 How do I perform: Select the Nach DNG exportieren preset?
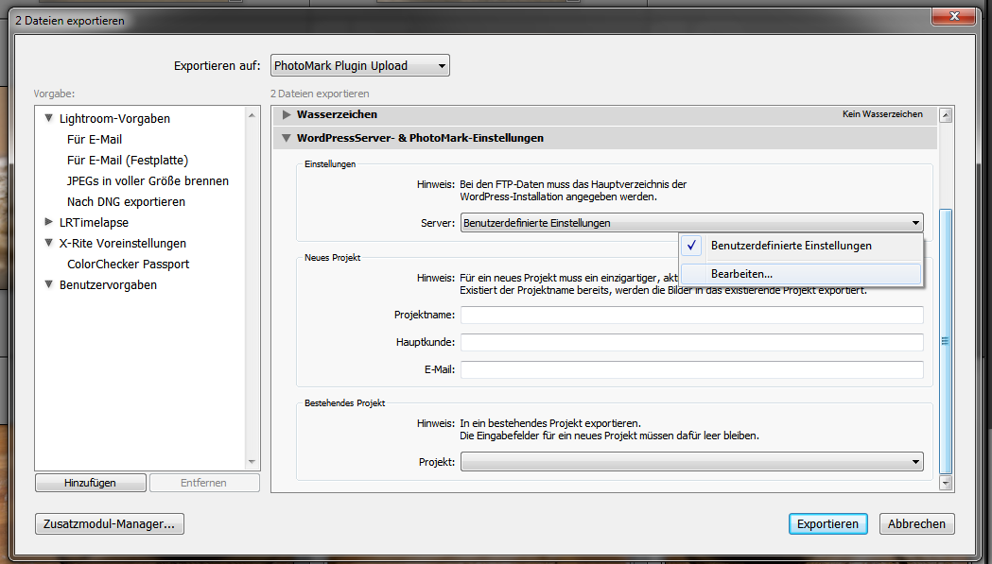click(126, 202)
